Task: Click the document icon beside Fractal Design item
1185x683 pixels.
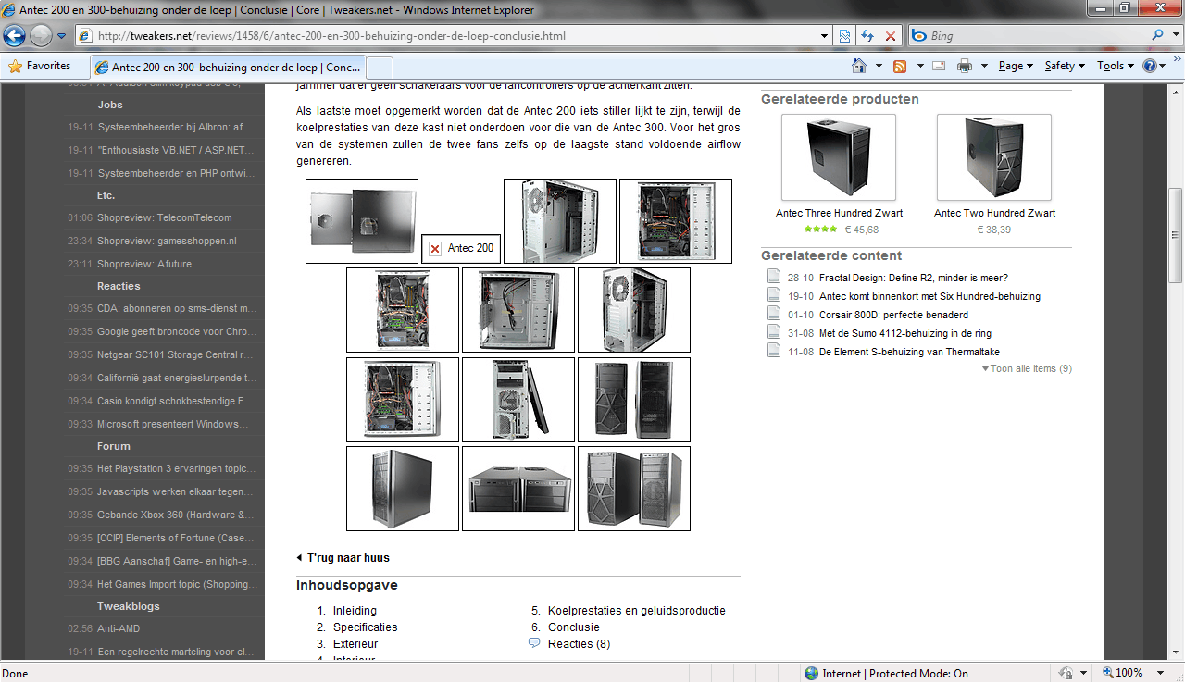Action: (774, 277)
